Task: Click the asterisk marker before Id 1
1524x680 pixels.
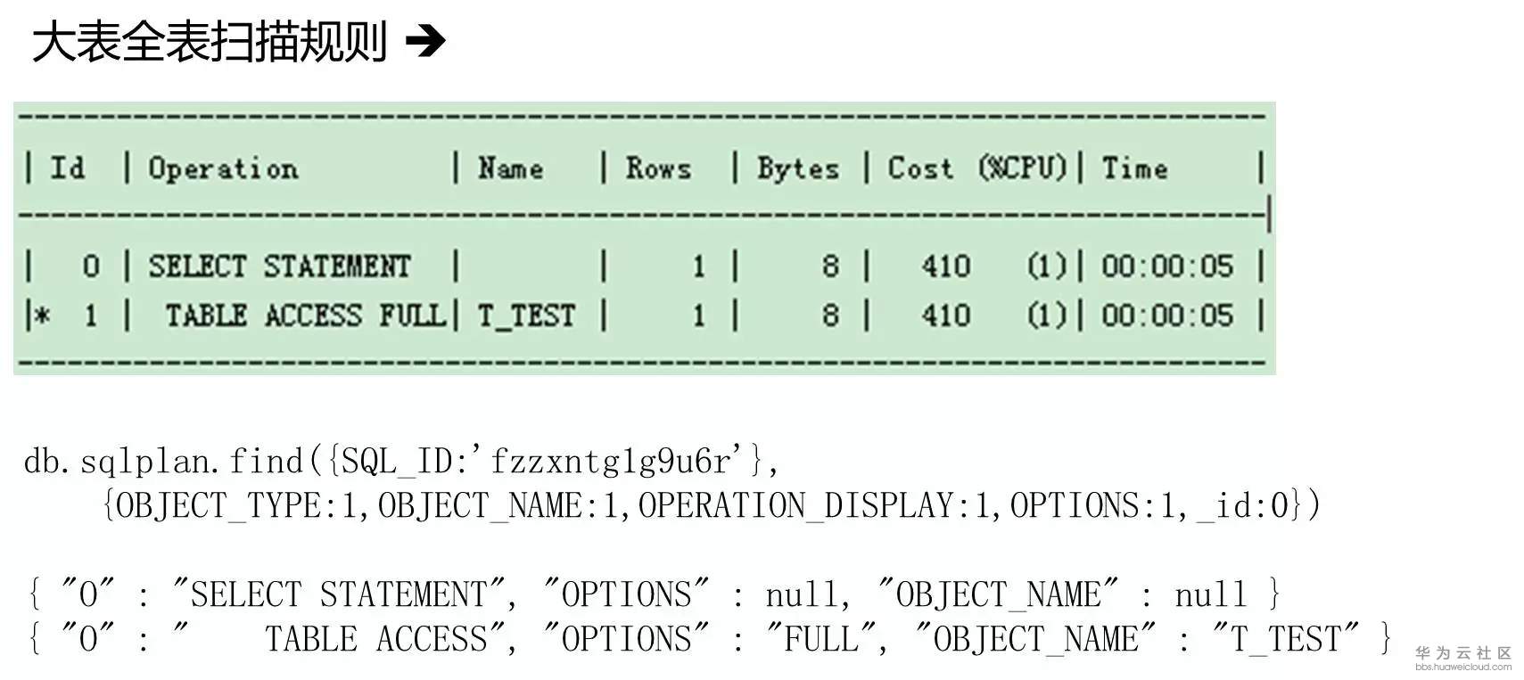Action: click(41, 315)
